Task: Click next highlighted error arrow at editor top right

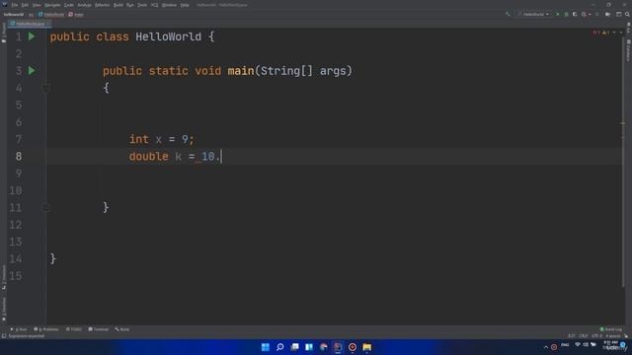Action: click(621, 33)
